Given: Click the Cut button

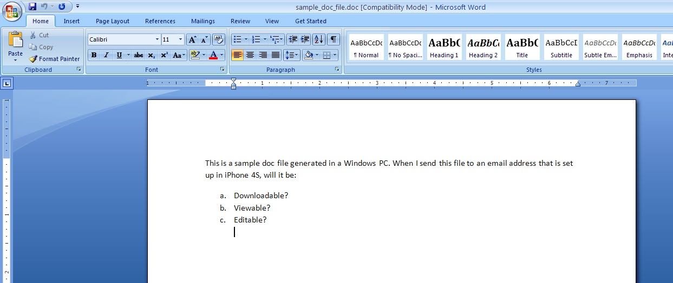Looking at the screenshot, I should pyautogui.click(x=40, y=35).
